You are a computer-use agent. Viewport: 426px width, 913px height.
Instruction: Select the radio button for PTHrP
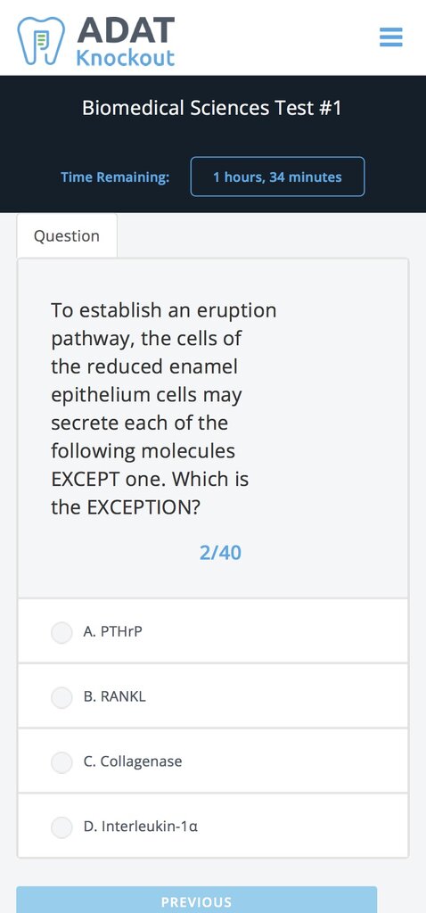(61, 632)
